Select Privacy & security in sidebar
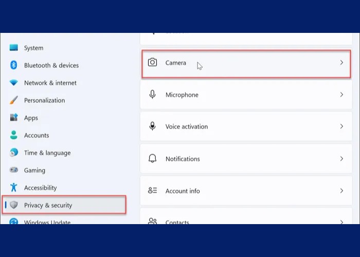360x257 pixels. click(x=48, y=205)
